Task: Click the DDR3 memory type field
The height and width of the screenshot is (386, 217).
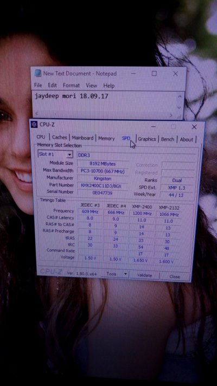Action: click(x=136, y=156)
